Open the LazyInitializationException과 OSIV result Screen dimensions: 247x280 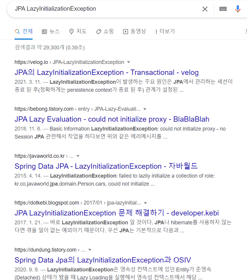[x=103, y=260]
